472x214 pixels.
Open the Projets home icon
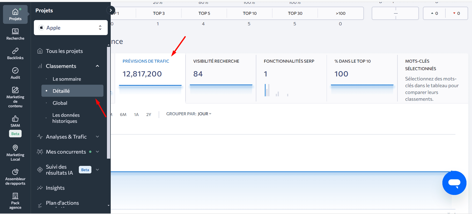click(15, 12)
